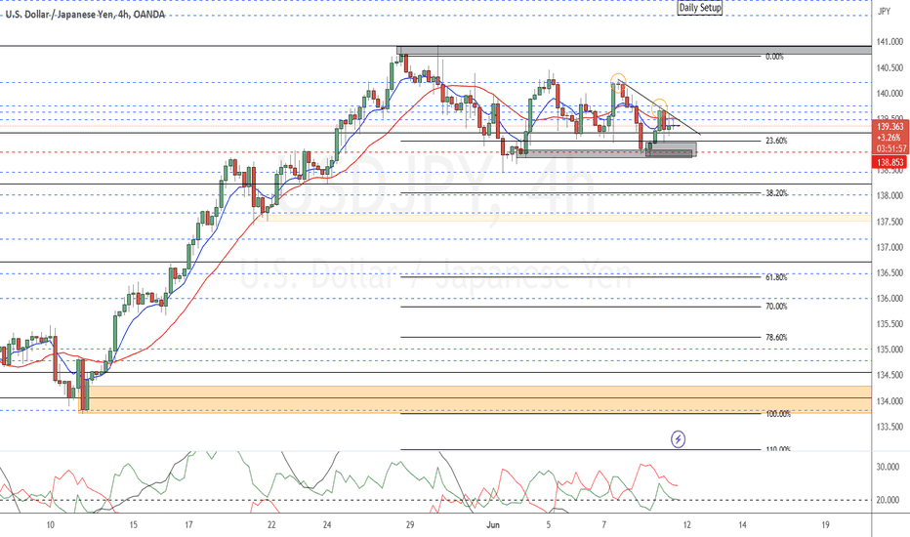Click date 10 on time axis
The image size is (910, 537).
coord(51,525)
